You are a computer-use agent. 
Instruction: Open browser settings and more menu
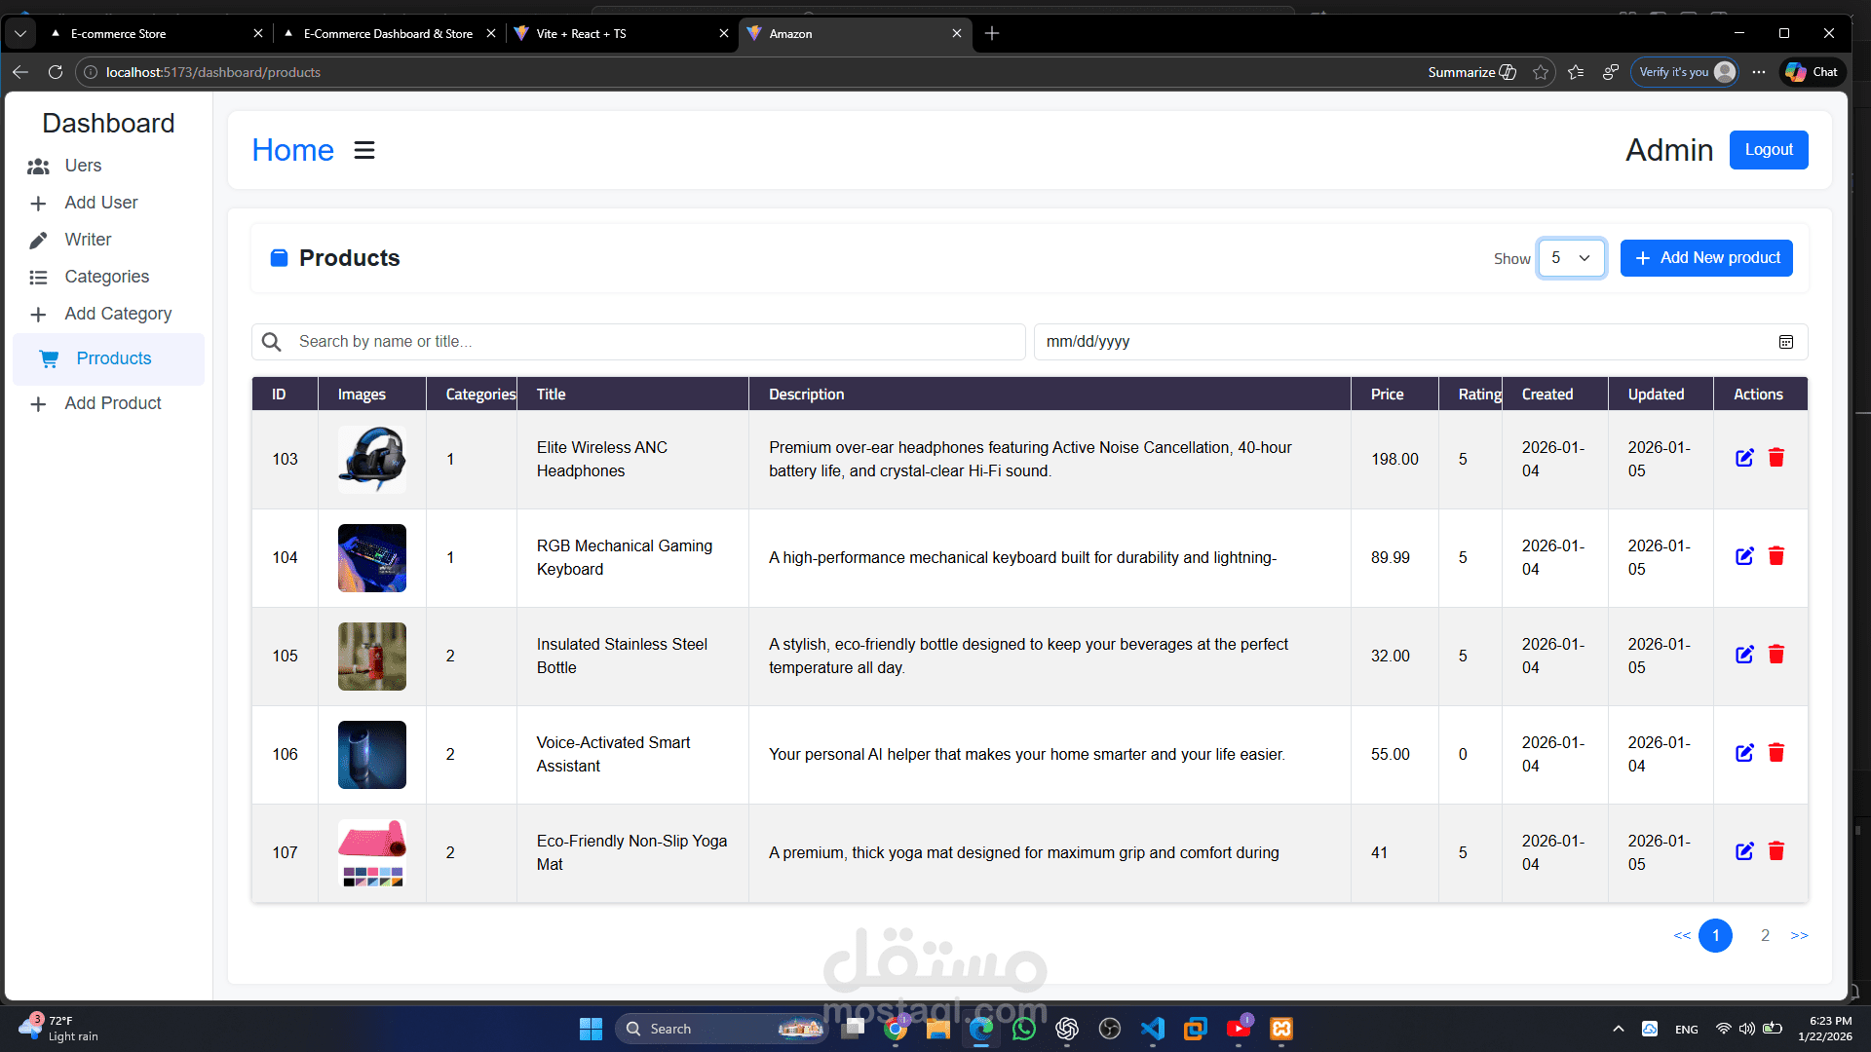1759,72
